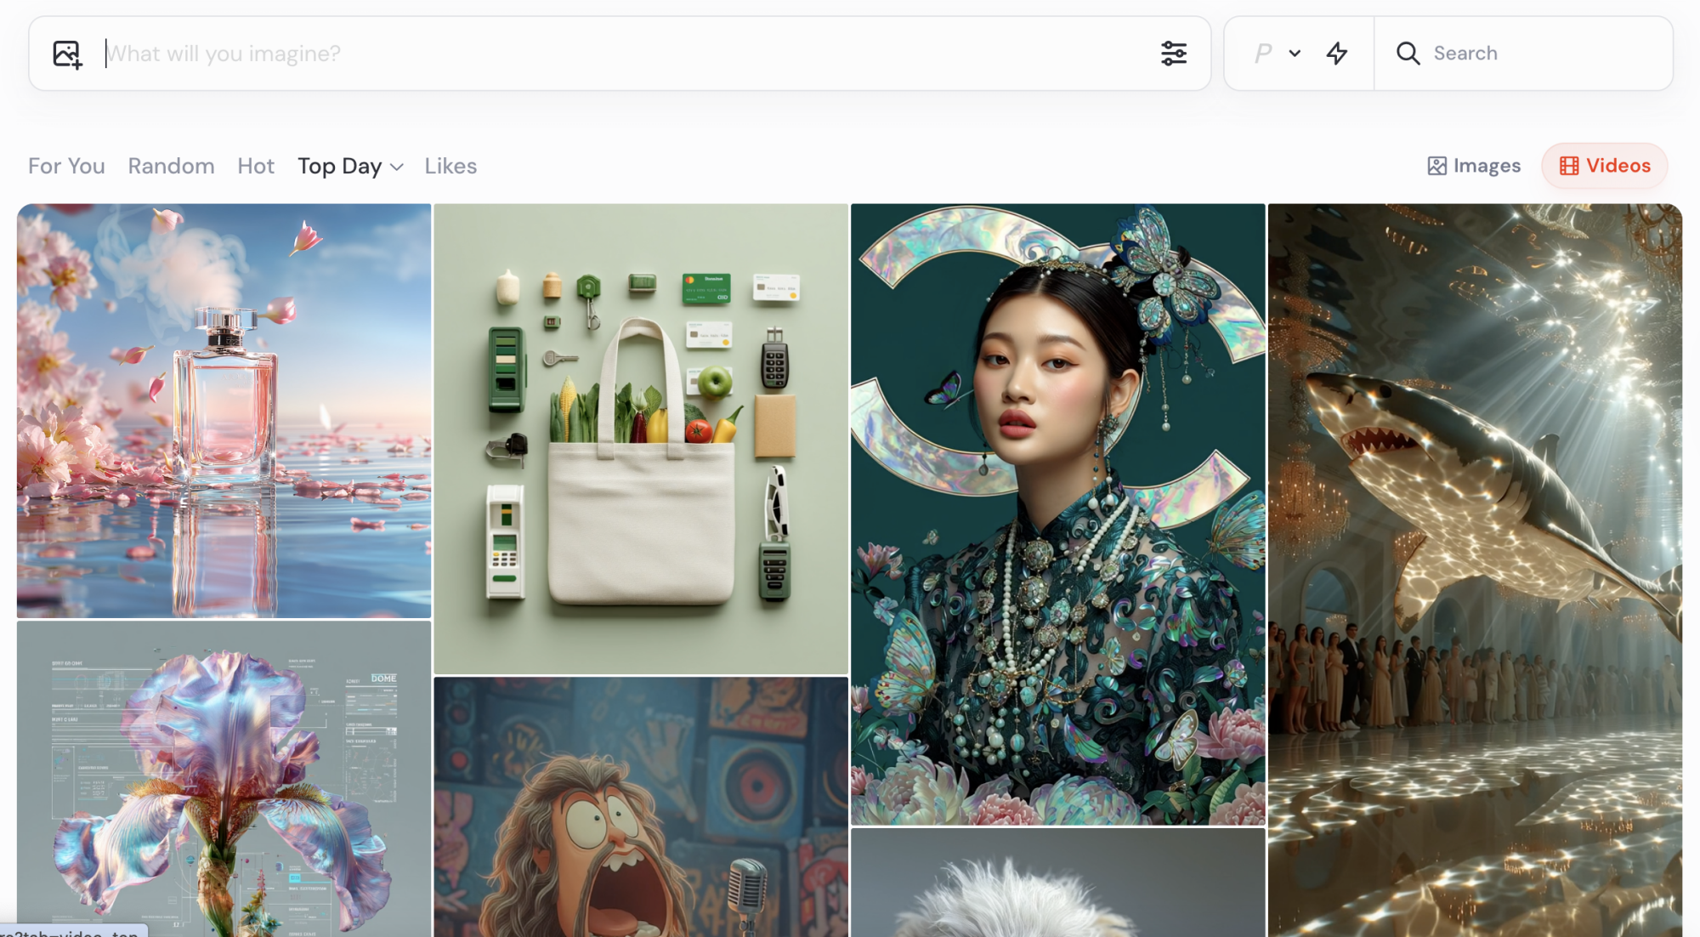This screenshot has height=937, width=1700.
Task: Switch to the For You tab
Action: (x=65, y=166)
